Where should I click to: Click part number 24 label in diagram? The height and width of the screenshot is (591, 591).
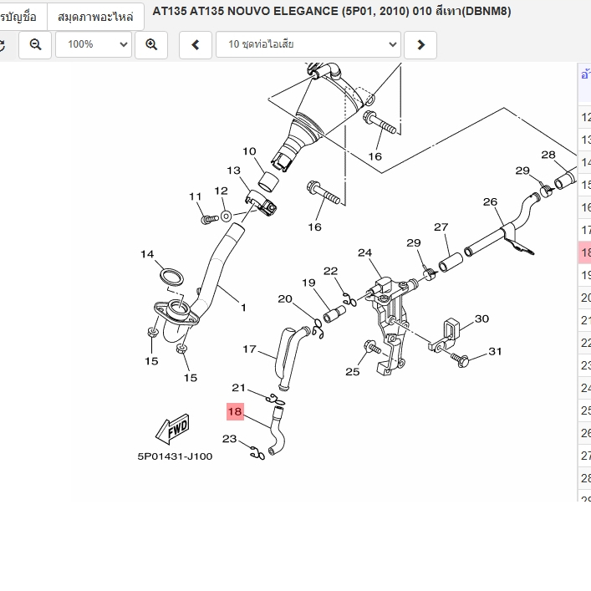pos(364,253)
